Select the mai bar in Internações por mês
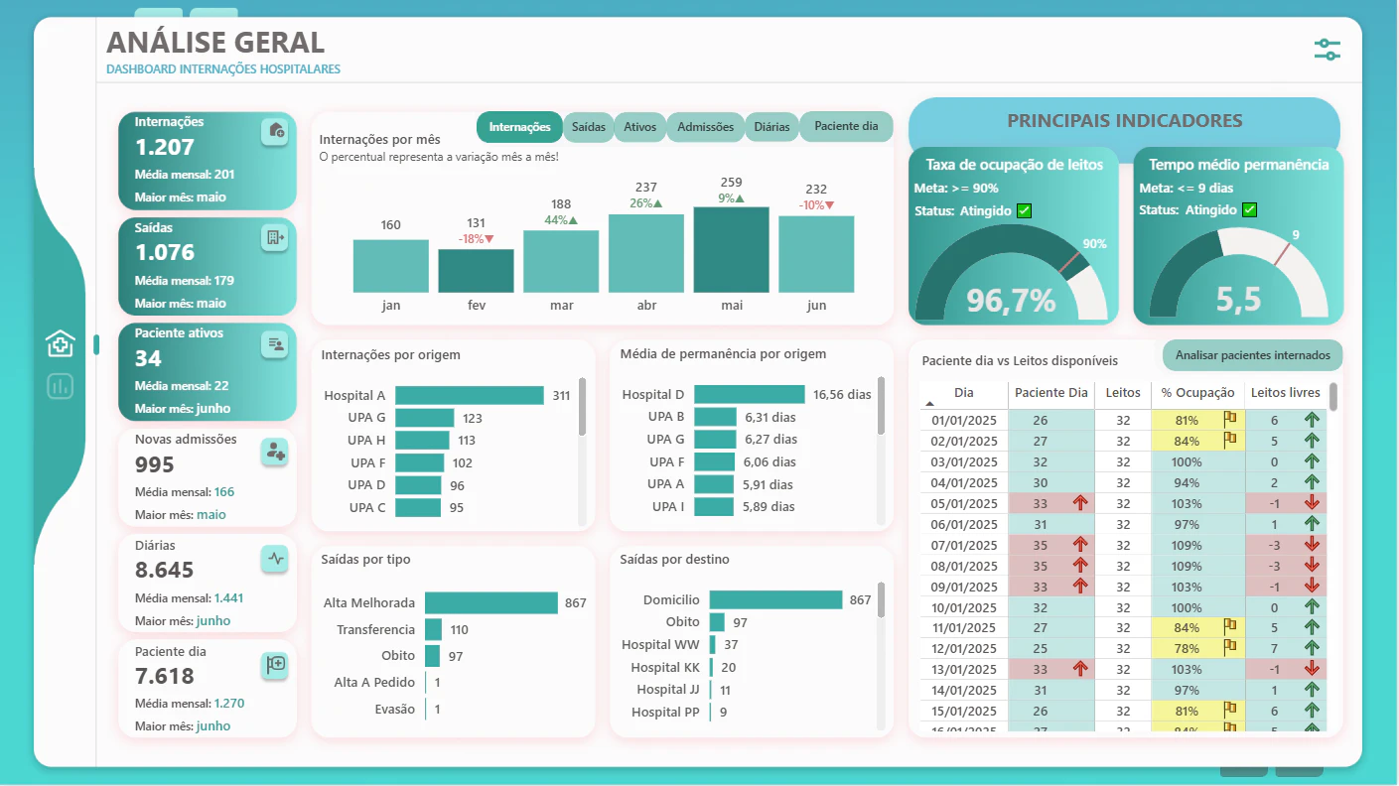The width and height of the screenshot is (1399, 786). pyautogui.click(x=732, y=250)
